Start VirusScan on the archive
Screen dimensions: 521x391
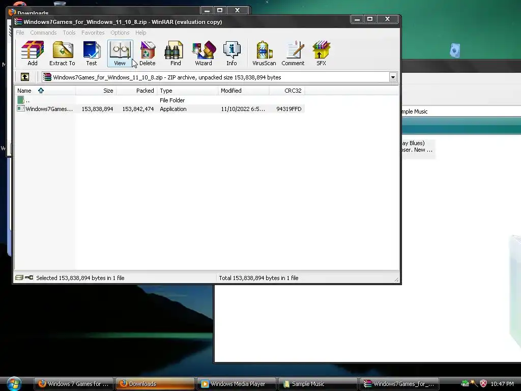coord(264,53)
